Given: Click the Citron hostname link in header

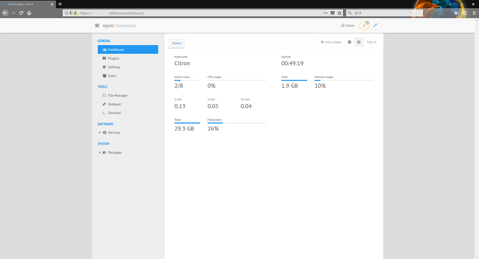Looking at the screenshot, I should 347,26.
